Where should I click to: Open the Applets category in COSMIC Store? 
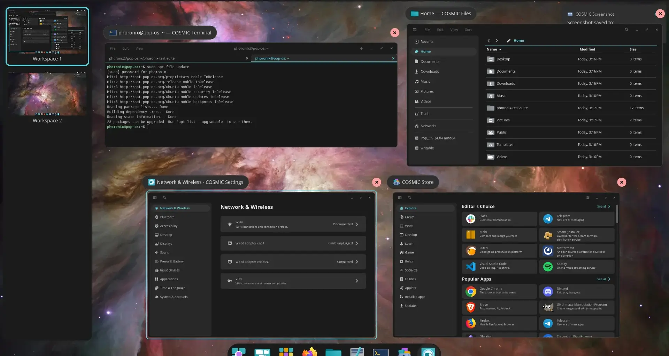[x=410, y=288]
